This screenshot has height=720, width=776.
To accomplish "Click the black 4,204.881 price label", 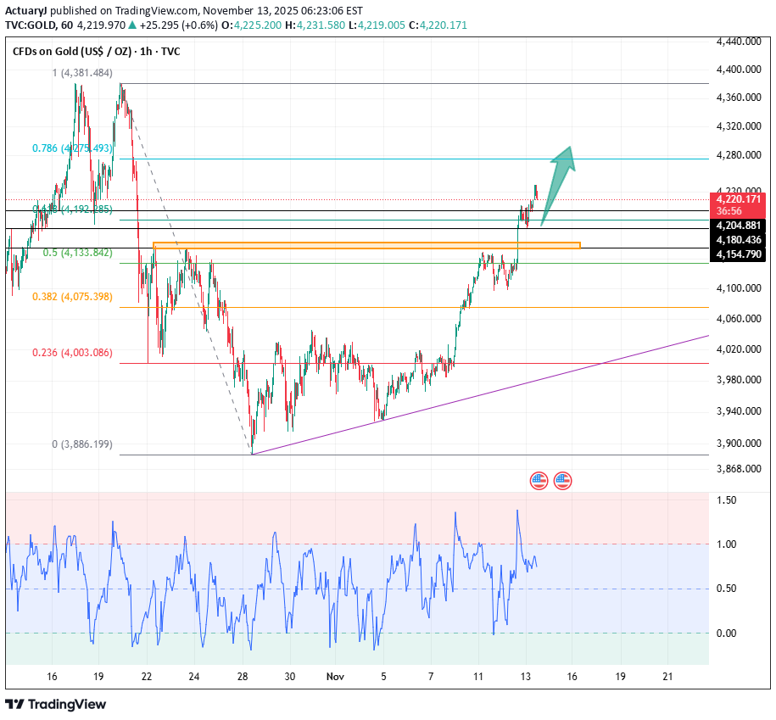I will [x=739, y=226].
